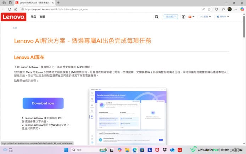
Task: Open the taskbar weather widget
Action: pyautogui.click(x=8, y=150)
